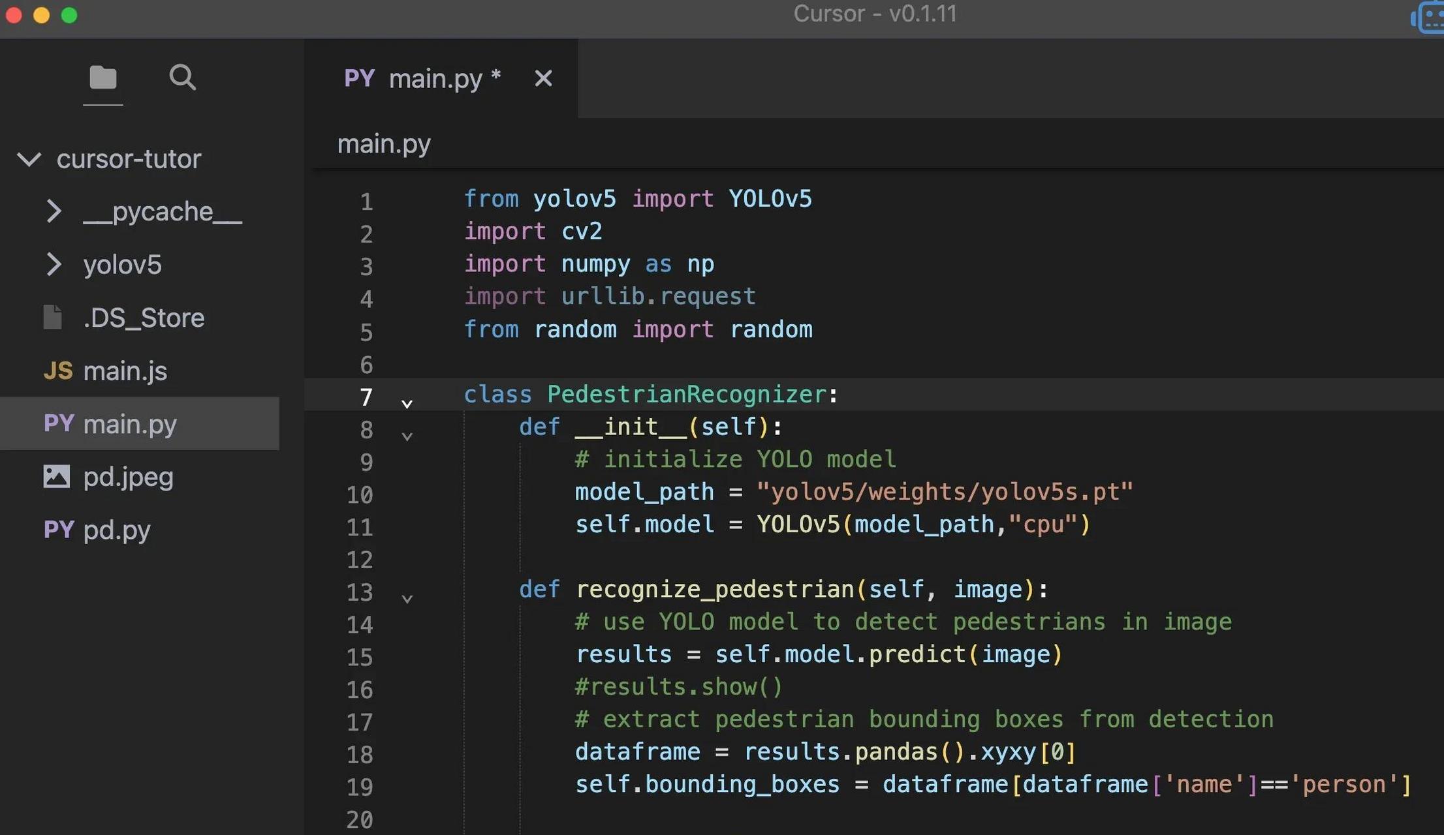
Task: Click line number 1 in the gutter
Action: pyautogui.click(x=367, y=202)
